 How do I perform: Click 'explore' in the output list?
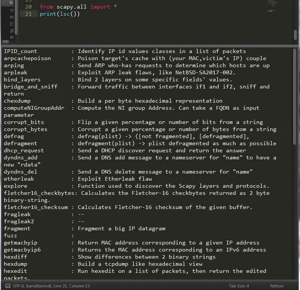[x=15, y=186]
